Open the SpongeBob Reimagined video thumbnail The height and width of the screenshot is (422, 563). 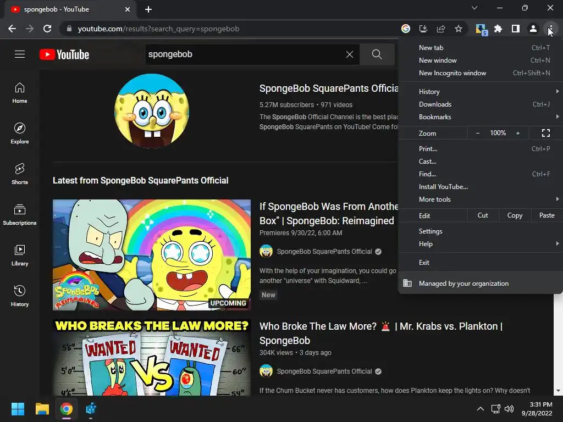(x=152, y=255)
